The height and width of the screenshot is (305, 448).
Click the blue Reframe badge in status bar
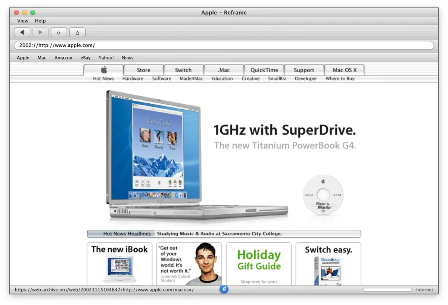[224, 289]
